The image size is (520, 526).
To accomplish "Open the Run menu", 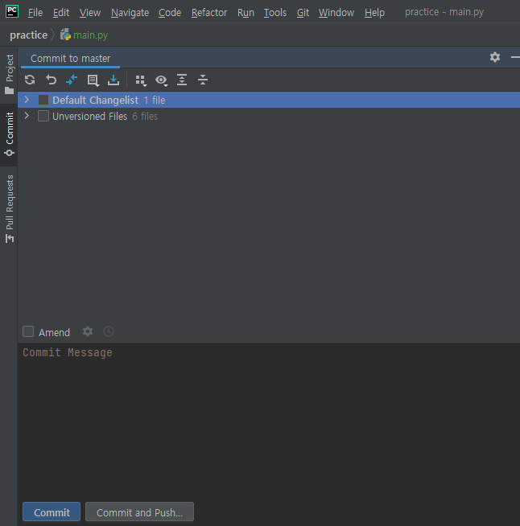I will [246, 12].
